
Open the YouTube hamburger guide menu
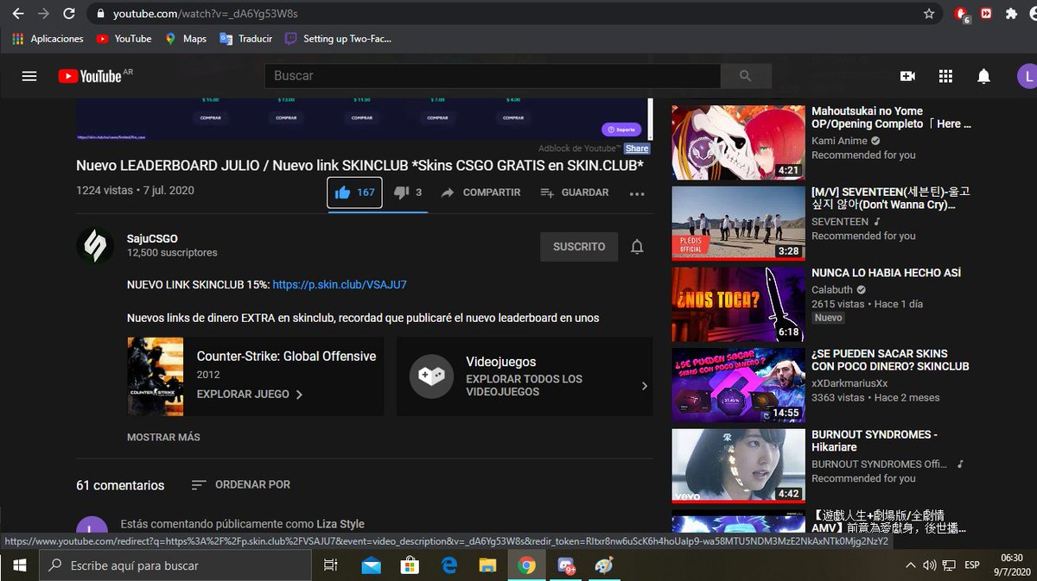coord(29,76)
